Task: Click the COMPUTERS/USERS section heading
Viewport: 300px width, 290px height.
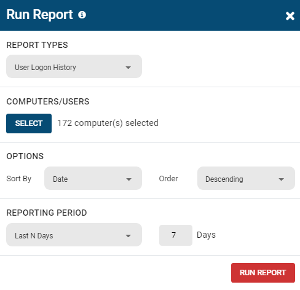Action: coord(48,101)
